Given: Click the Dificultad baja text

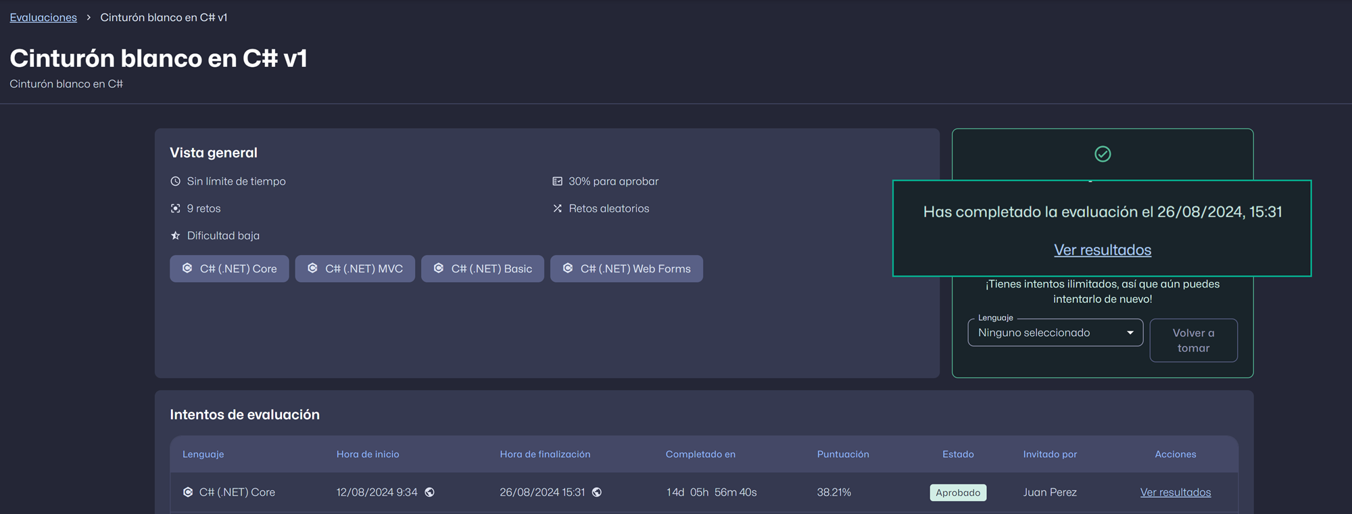Looking at the screenshot, I should (223, 235).
